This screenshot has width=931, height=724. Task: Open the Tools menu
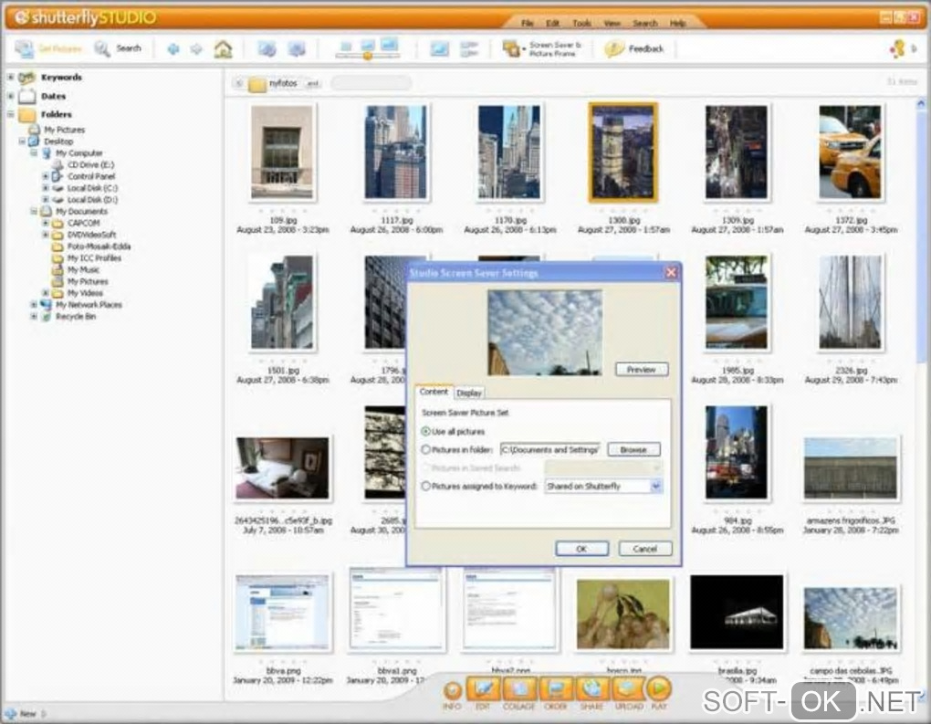[581, 22]
